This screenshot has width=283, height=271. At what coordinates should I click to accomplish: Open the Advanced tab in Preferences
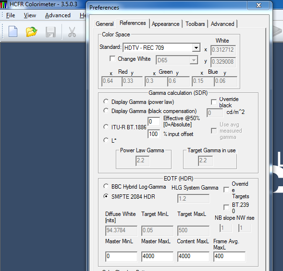click(x=222, y=24)
